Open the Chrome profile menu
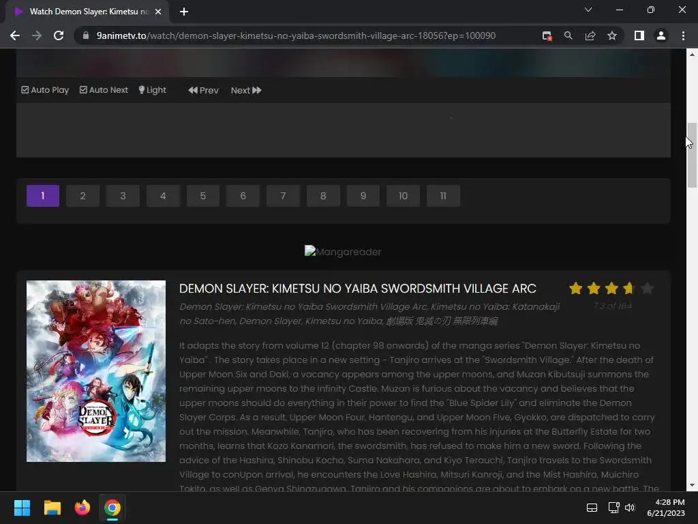The image size is (698, 524). tap(661, 35)
